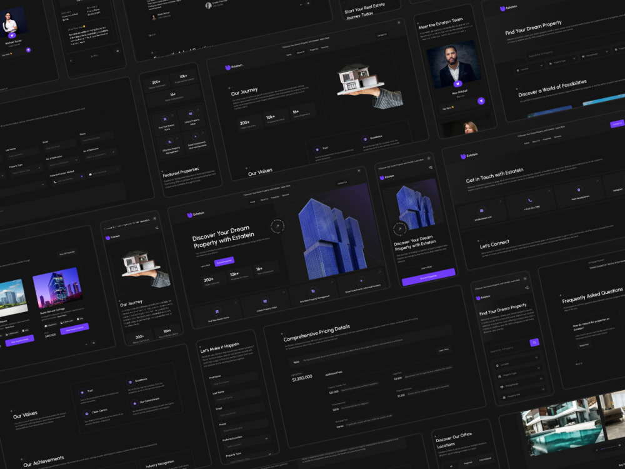
Task: Close the banner on the desktop home screen
Action: coord(359,171)
